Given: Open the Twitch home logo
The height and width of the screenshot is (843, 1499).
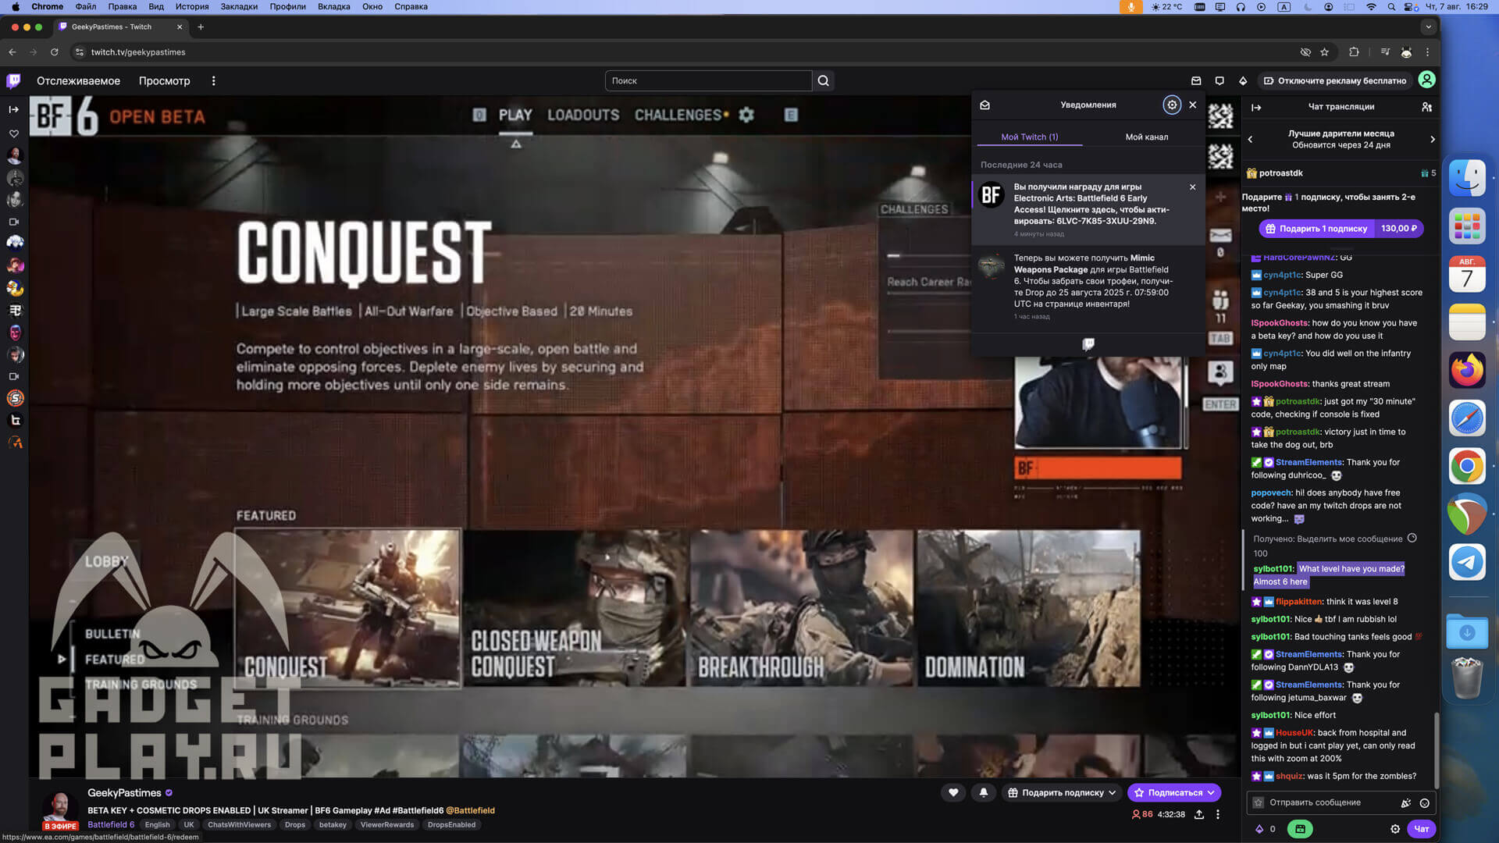Looking at the screenshot, I should 14,80.
